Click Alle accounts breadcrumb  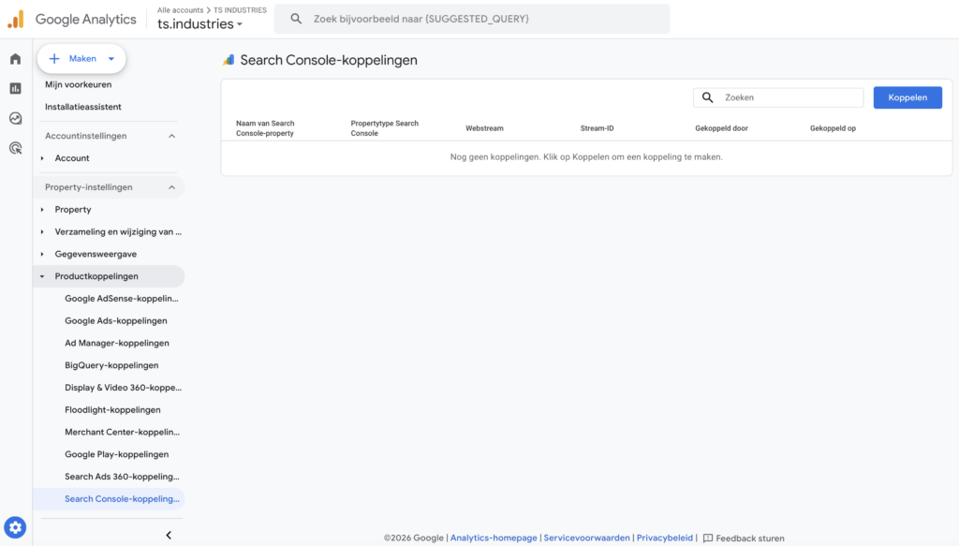coord(181,9)
